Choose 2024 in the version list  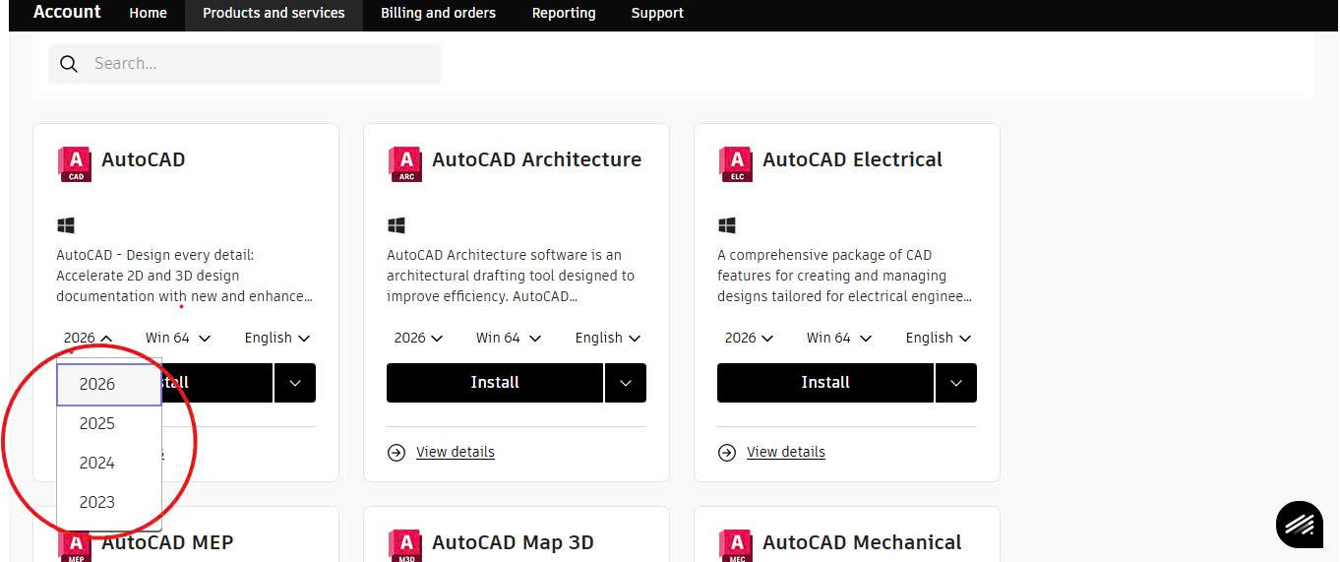(97, 464)
